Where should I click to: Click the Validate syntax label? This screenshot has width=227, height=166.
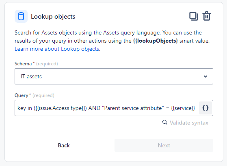point(189,123)
